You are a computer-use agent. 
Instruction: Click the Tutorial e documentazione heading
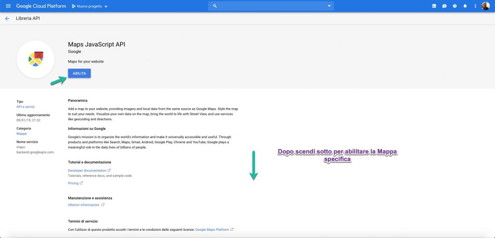point(90,162)
